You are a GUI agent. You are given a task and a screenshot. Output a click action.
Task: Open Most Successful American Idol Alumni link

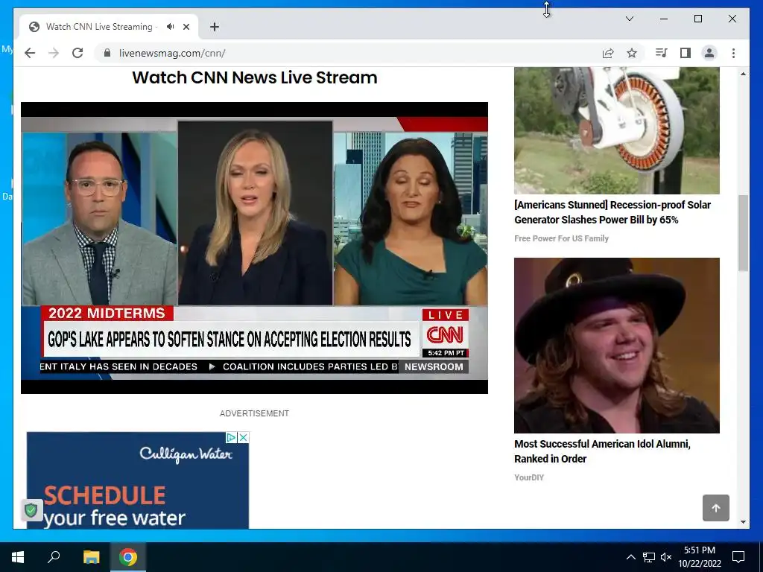pos(602,451)
